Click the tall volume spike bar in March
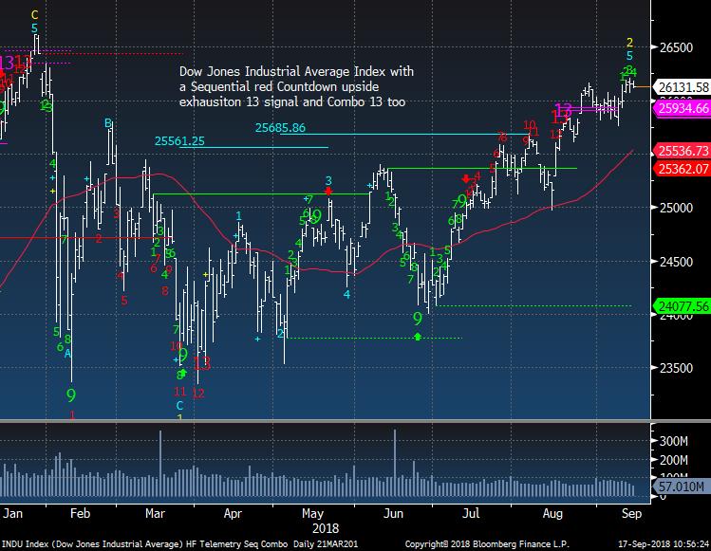The width and height of the screenshot is (711, 551). 160,463
